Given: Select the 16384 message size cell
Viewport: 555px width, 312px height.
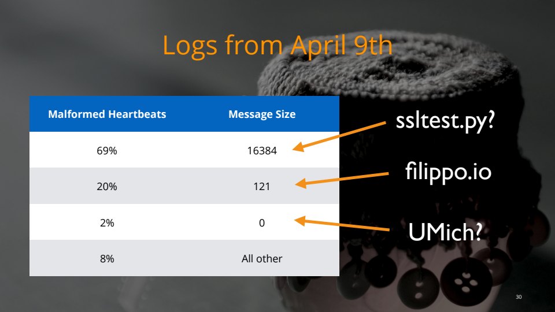Looking at the screenshot, I should pos(262,151).
